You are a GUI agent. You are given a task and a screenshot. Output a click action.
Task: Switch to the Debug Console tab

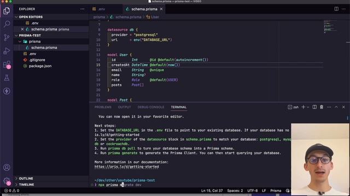[x=151, y=107]
